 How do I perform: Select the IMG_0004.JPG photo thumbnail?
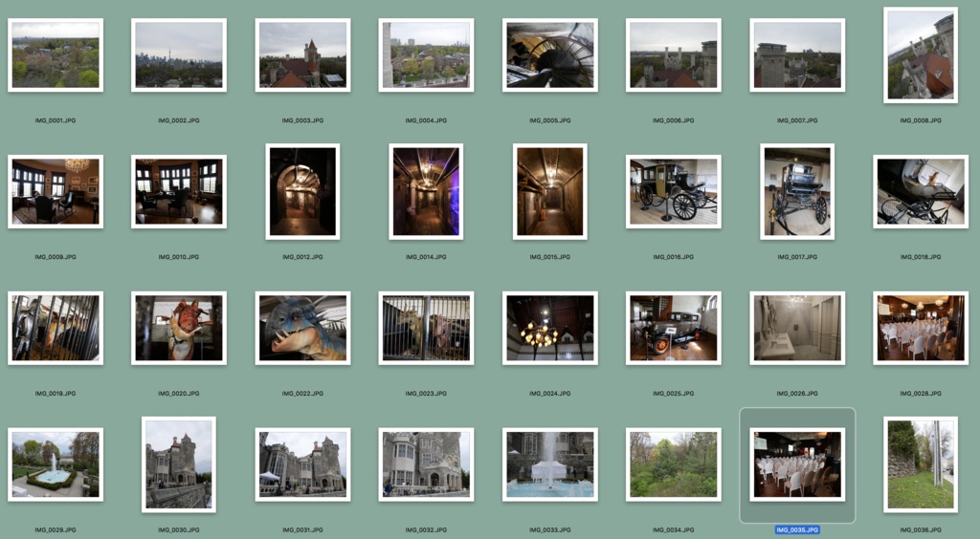click(x=426, y=54)
